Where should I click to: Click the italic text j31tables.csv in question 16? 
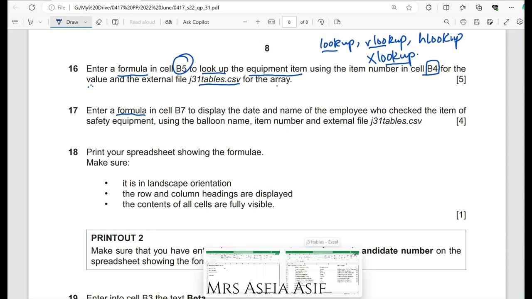pyautogui.click(x=214, y=79)
